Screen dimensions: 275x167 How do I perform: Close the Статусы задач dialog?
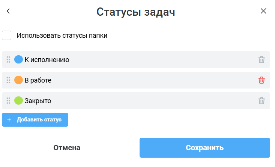point(263,11)
